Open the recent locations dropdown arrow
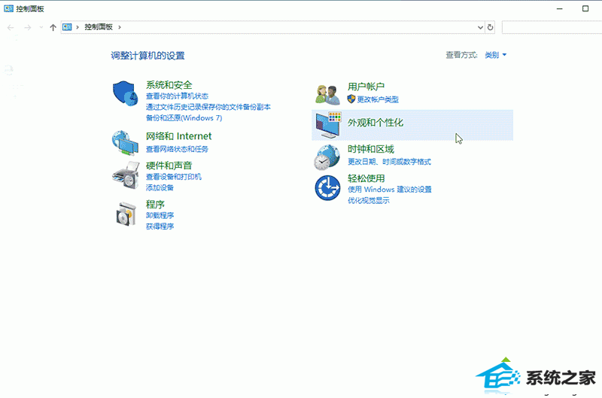 [41, 27]
